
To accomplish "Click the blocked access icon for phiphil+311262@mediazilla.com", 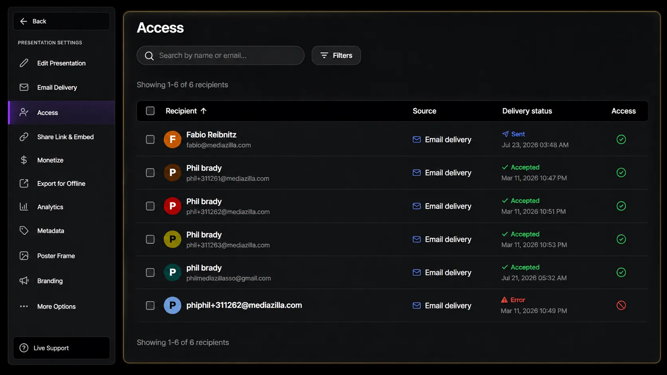I will (621, 305).
